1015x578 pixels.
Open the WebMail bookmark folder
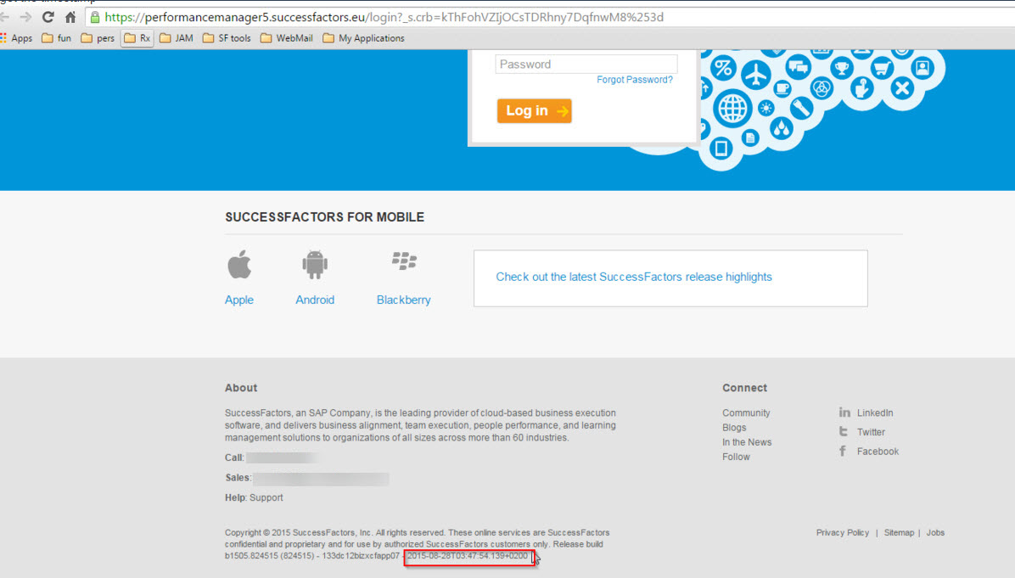(x=287, y=38)
